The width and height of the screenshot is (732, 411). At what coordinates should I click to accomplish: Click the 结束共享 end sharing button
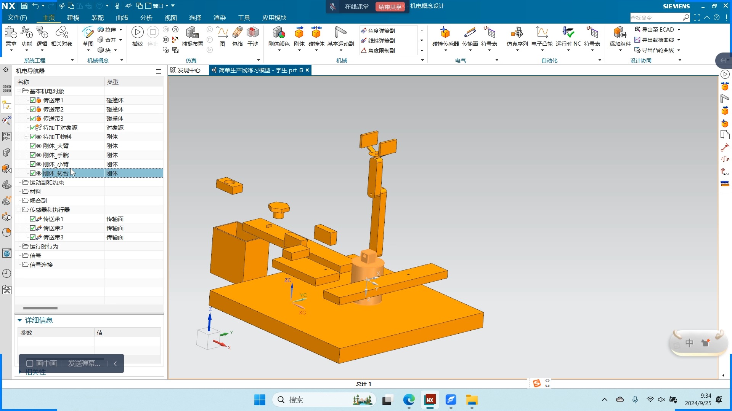(x=390, y=6)
